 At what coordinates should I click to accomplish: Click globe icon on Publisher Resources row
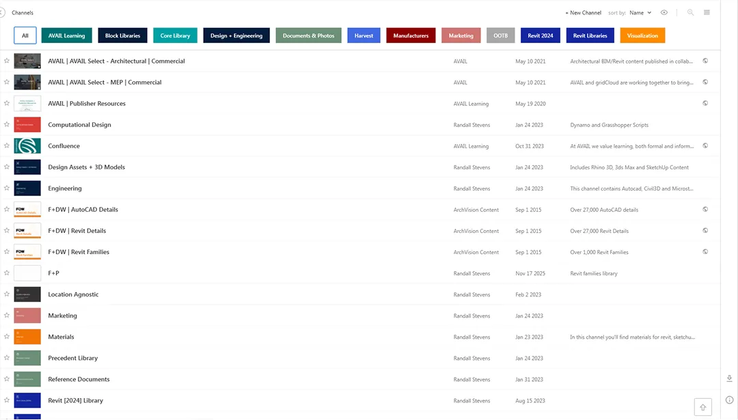(705, 103)
